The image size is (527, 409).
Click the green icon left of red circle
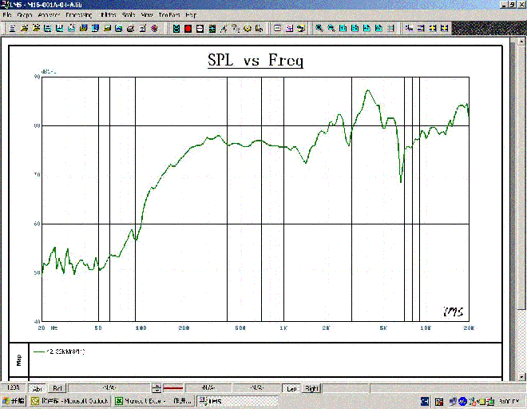(176, 28)
